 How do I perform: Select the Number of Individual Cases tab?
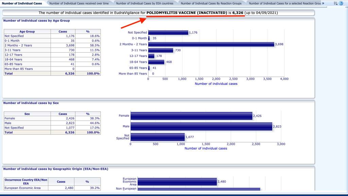22,3
